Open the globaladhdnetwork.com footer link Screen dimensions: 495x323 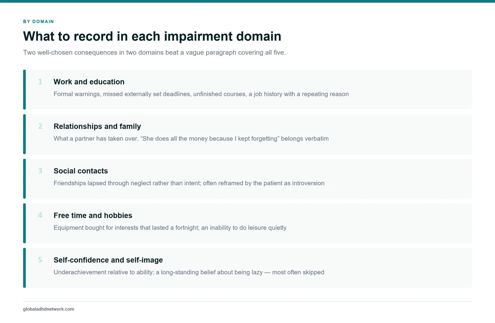point(49,309)
